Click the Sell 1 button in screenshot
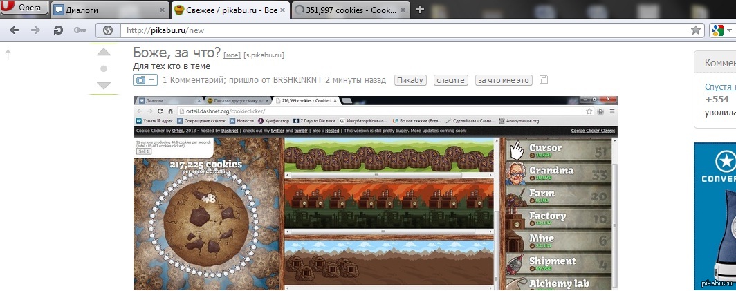The height and width of the screenshot is (291, 736). tap(143, 151)
